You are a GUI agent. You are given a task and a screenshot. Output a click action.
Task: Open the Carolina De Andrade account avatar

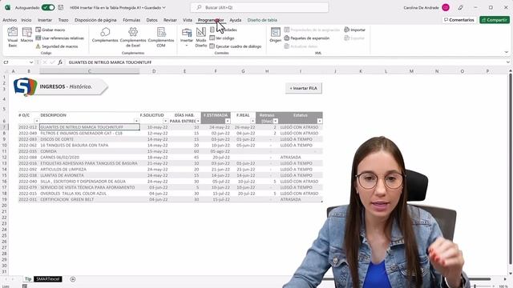click(446, 7)
